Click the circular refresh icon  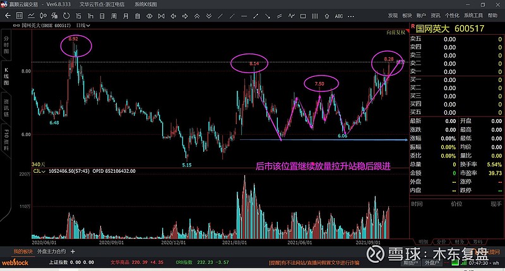(66, 16)
